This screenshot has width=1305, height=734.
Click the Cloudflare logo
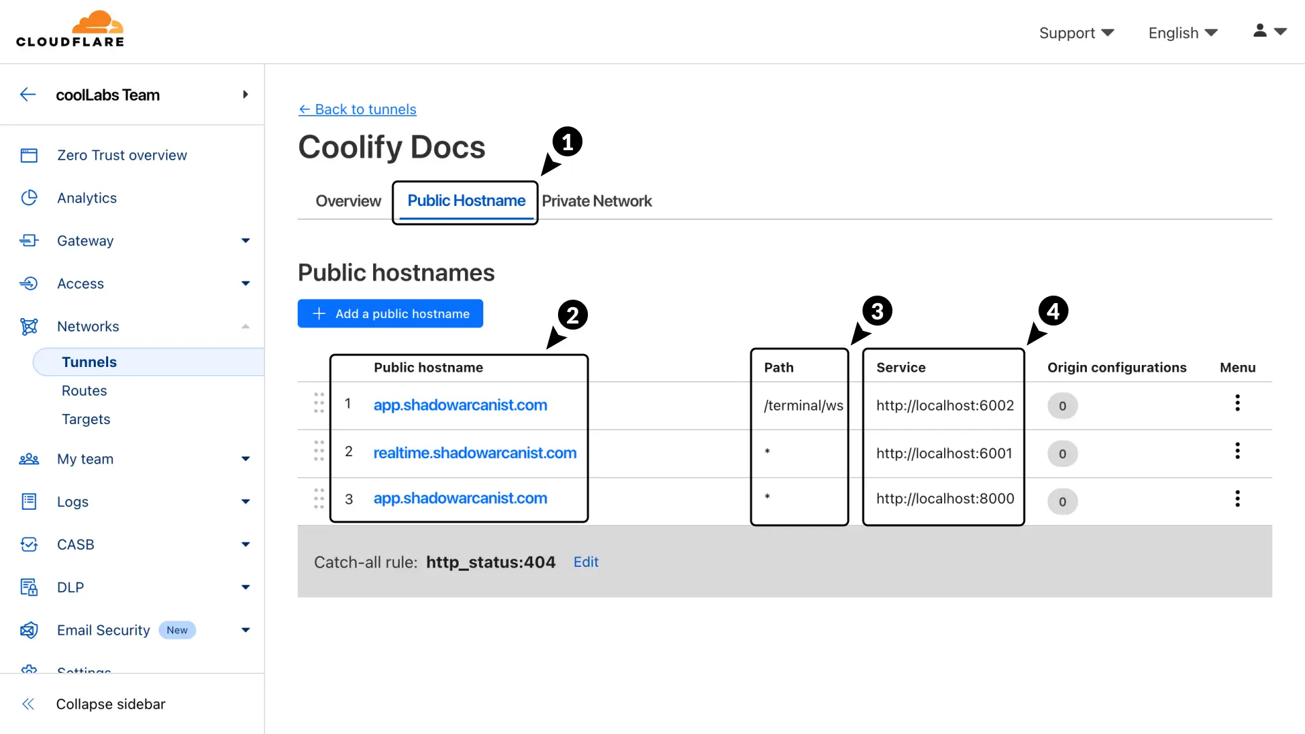point(70,29)
